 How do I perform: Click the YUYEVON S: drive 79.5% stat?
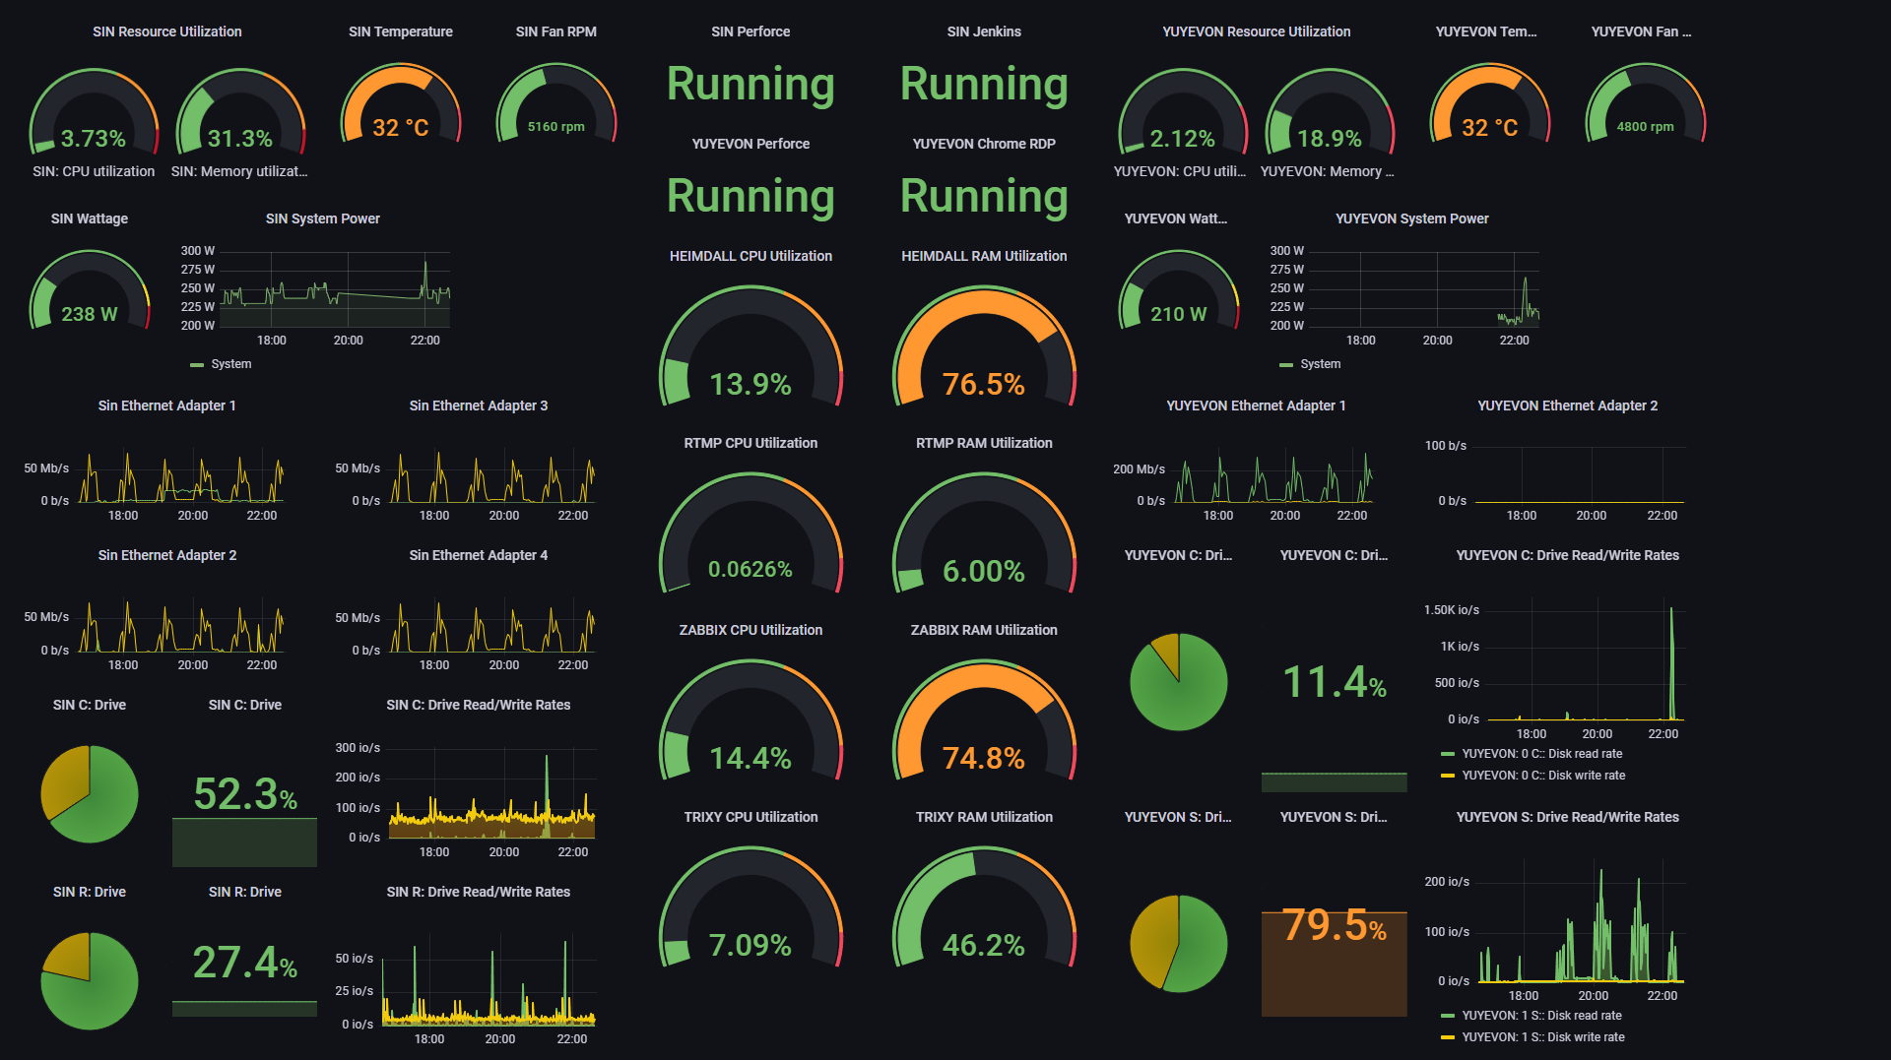click(x=1335, y=925)
